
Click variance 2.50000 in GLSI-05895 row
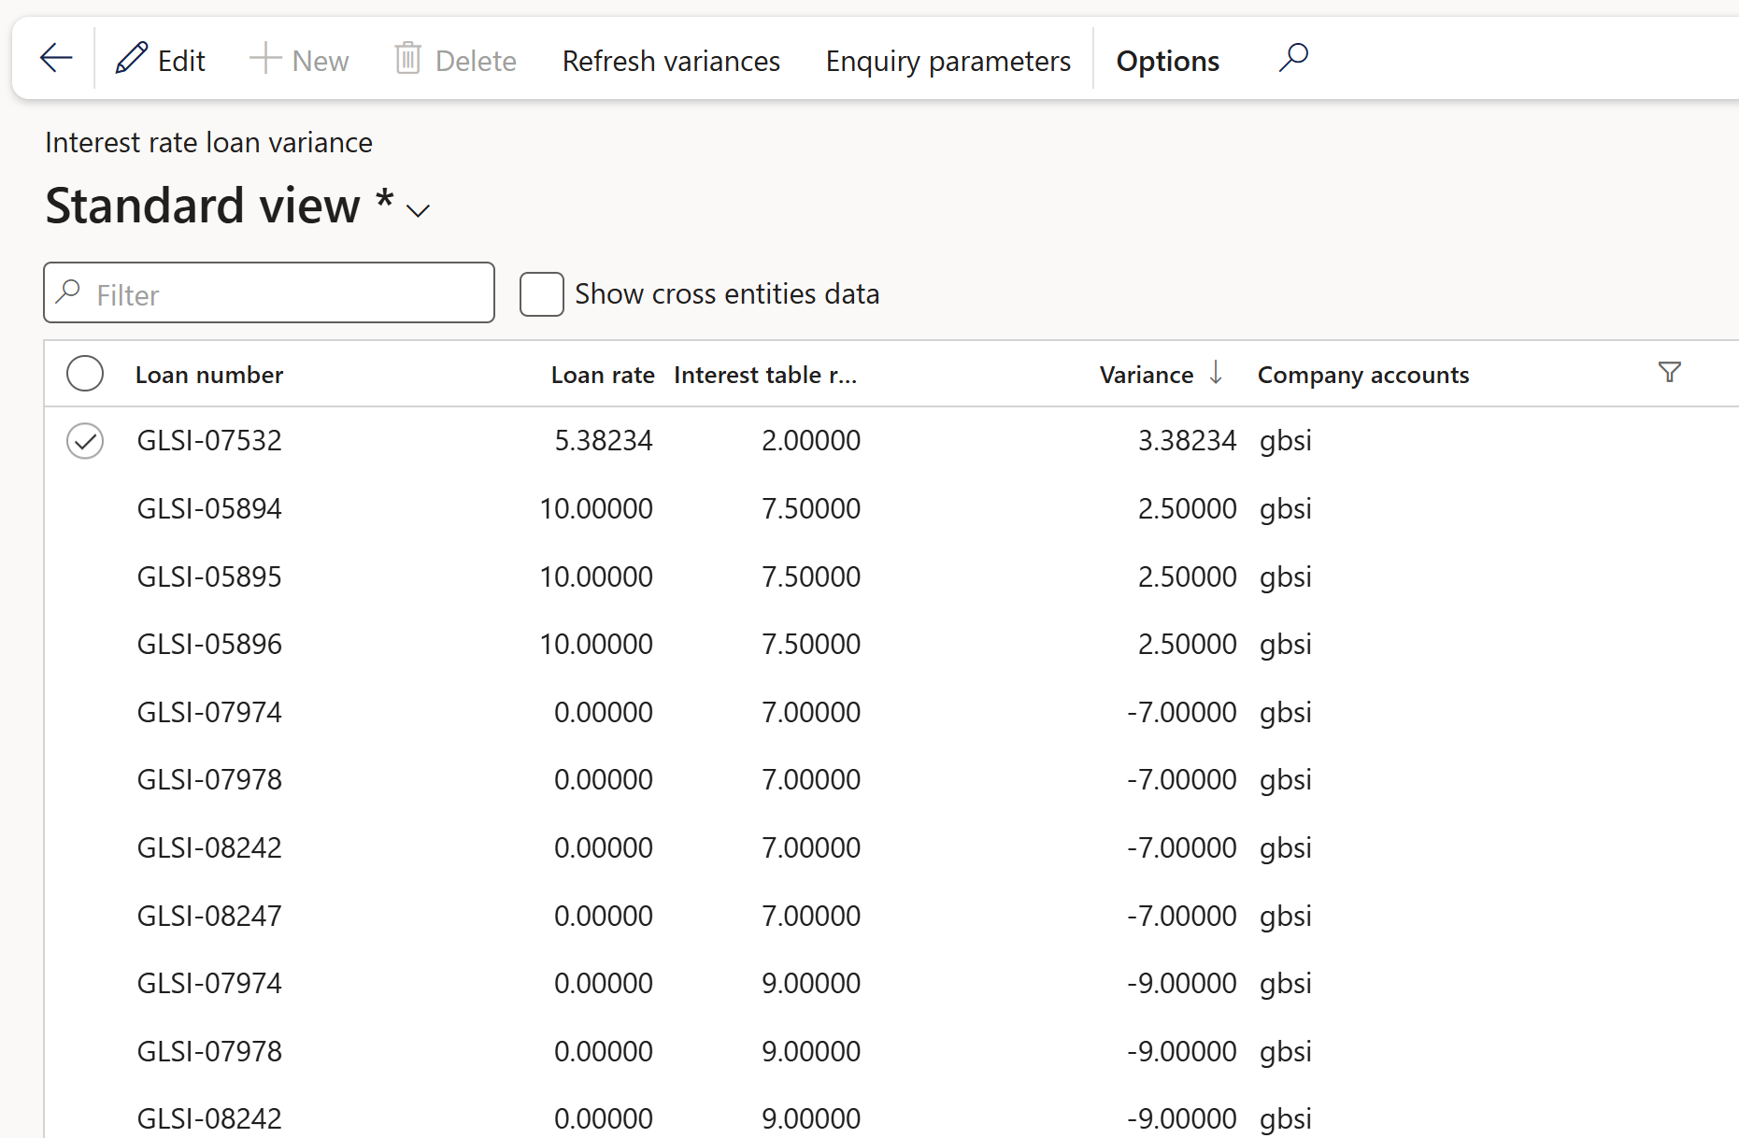click(x=1187, y=576)
